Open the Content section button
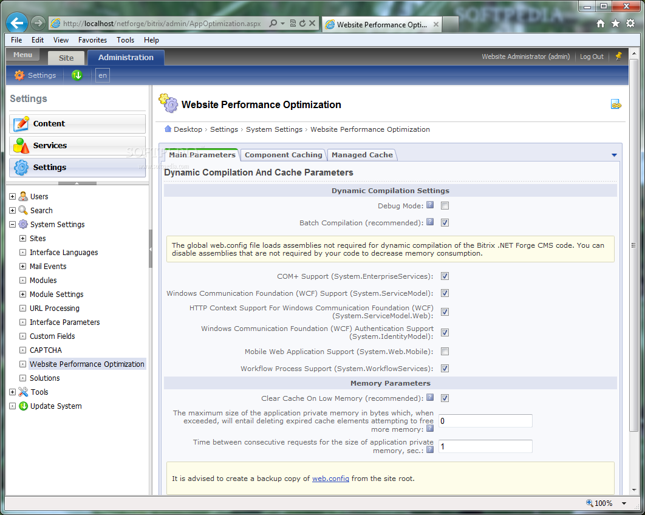Screen dimensions: 645x515 [77, 123]
